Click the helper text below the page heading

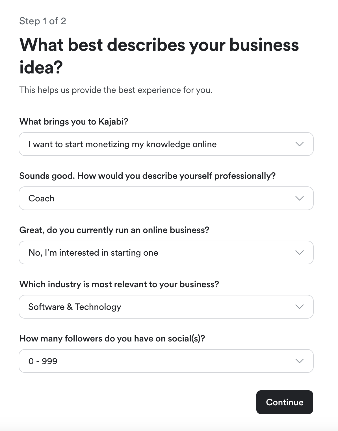click(116, 90)
